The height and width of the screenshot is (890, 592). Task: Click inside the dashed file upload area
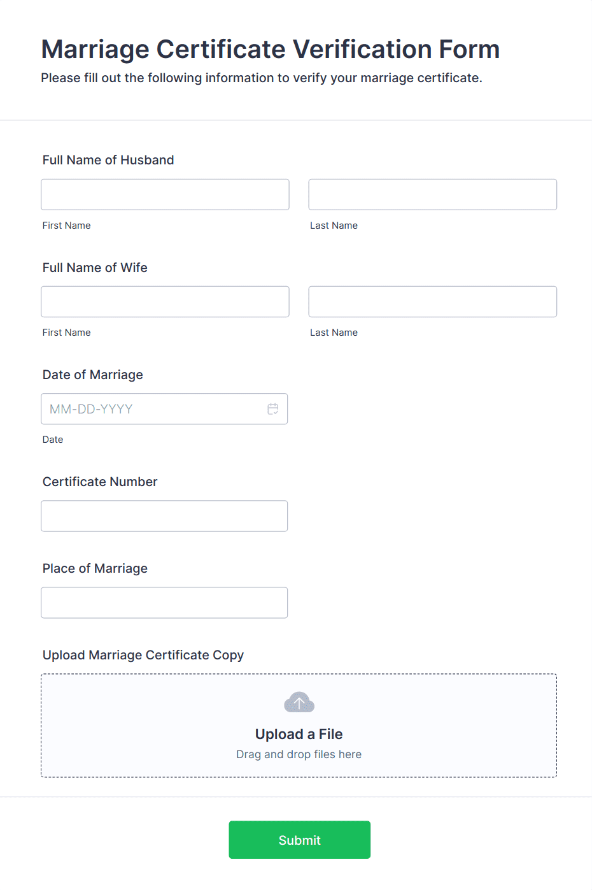click(299, 725)
